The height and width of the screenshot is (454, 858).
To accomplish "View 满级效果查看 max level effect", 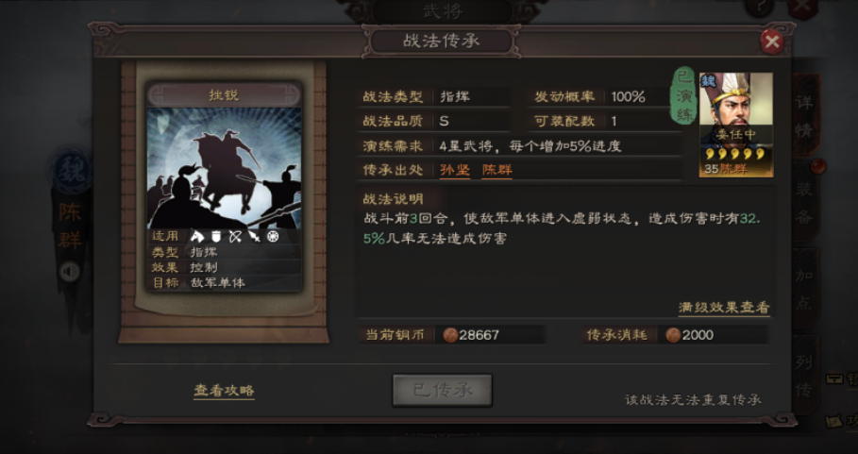I will point(724,308).
